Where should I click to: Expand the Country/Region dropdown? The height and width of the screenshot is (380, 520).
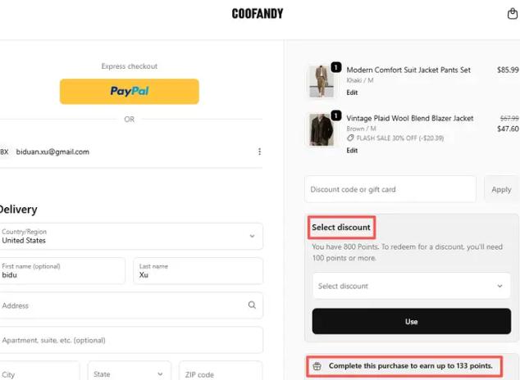coord(252,236)
